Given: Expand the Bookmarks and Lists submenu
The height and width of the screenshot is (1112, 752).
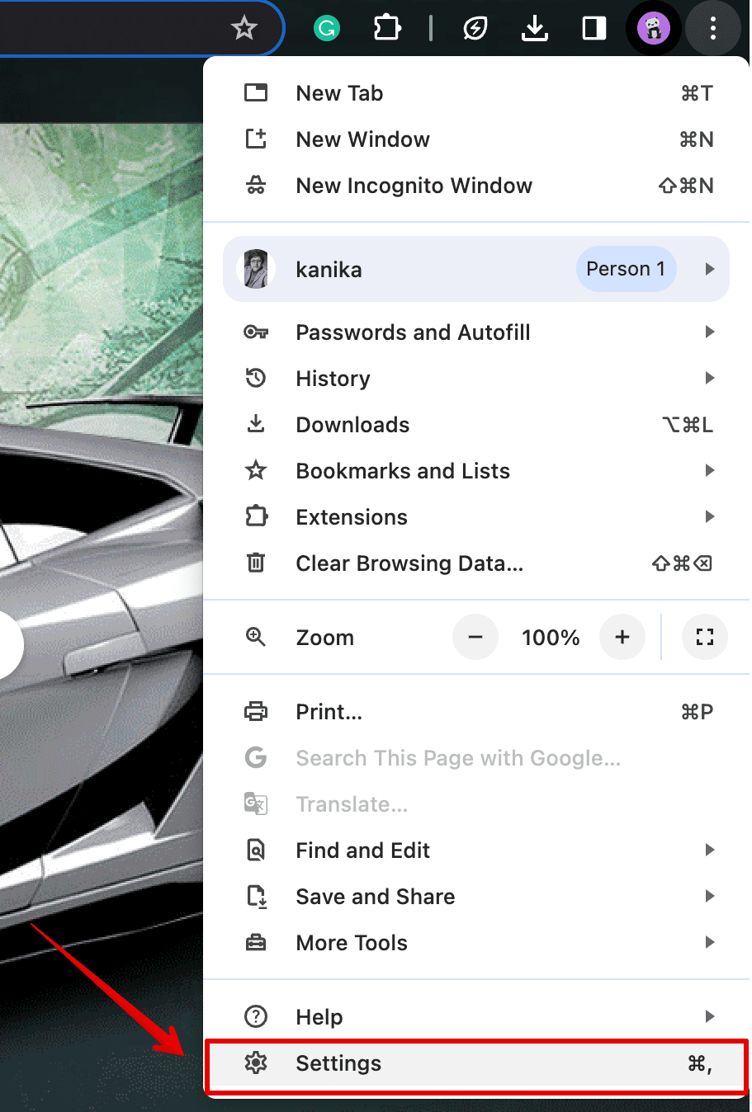Looking at the screenshot, I should tap(403, 471).
